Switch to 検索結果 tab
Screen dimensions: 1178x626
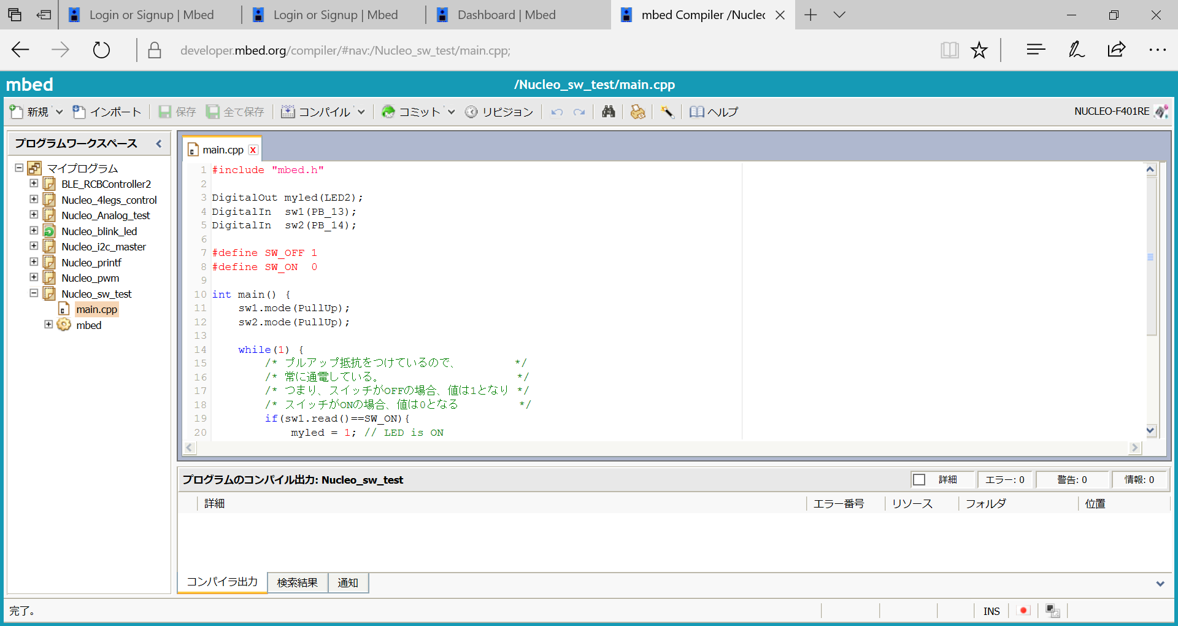pyautogui.click(x=298, y=582)
